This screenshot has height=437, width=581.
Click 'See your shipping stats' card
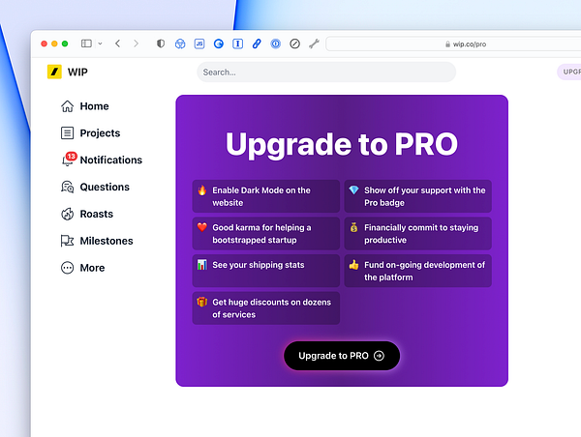266,271
